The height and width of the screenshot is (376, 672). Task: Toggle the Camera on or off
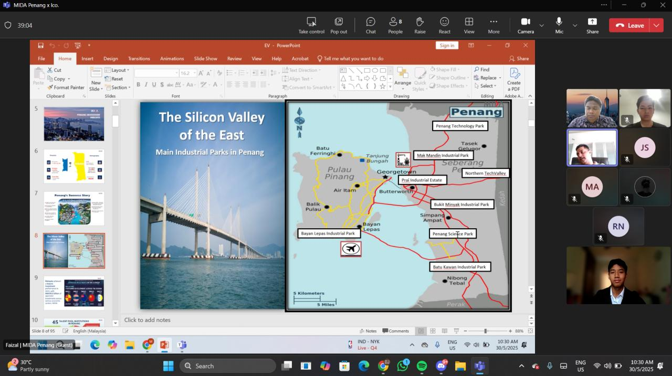tap(526, 25)
